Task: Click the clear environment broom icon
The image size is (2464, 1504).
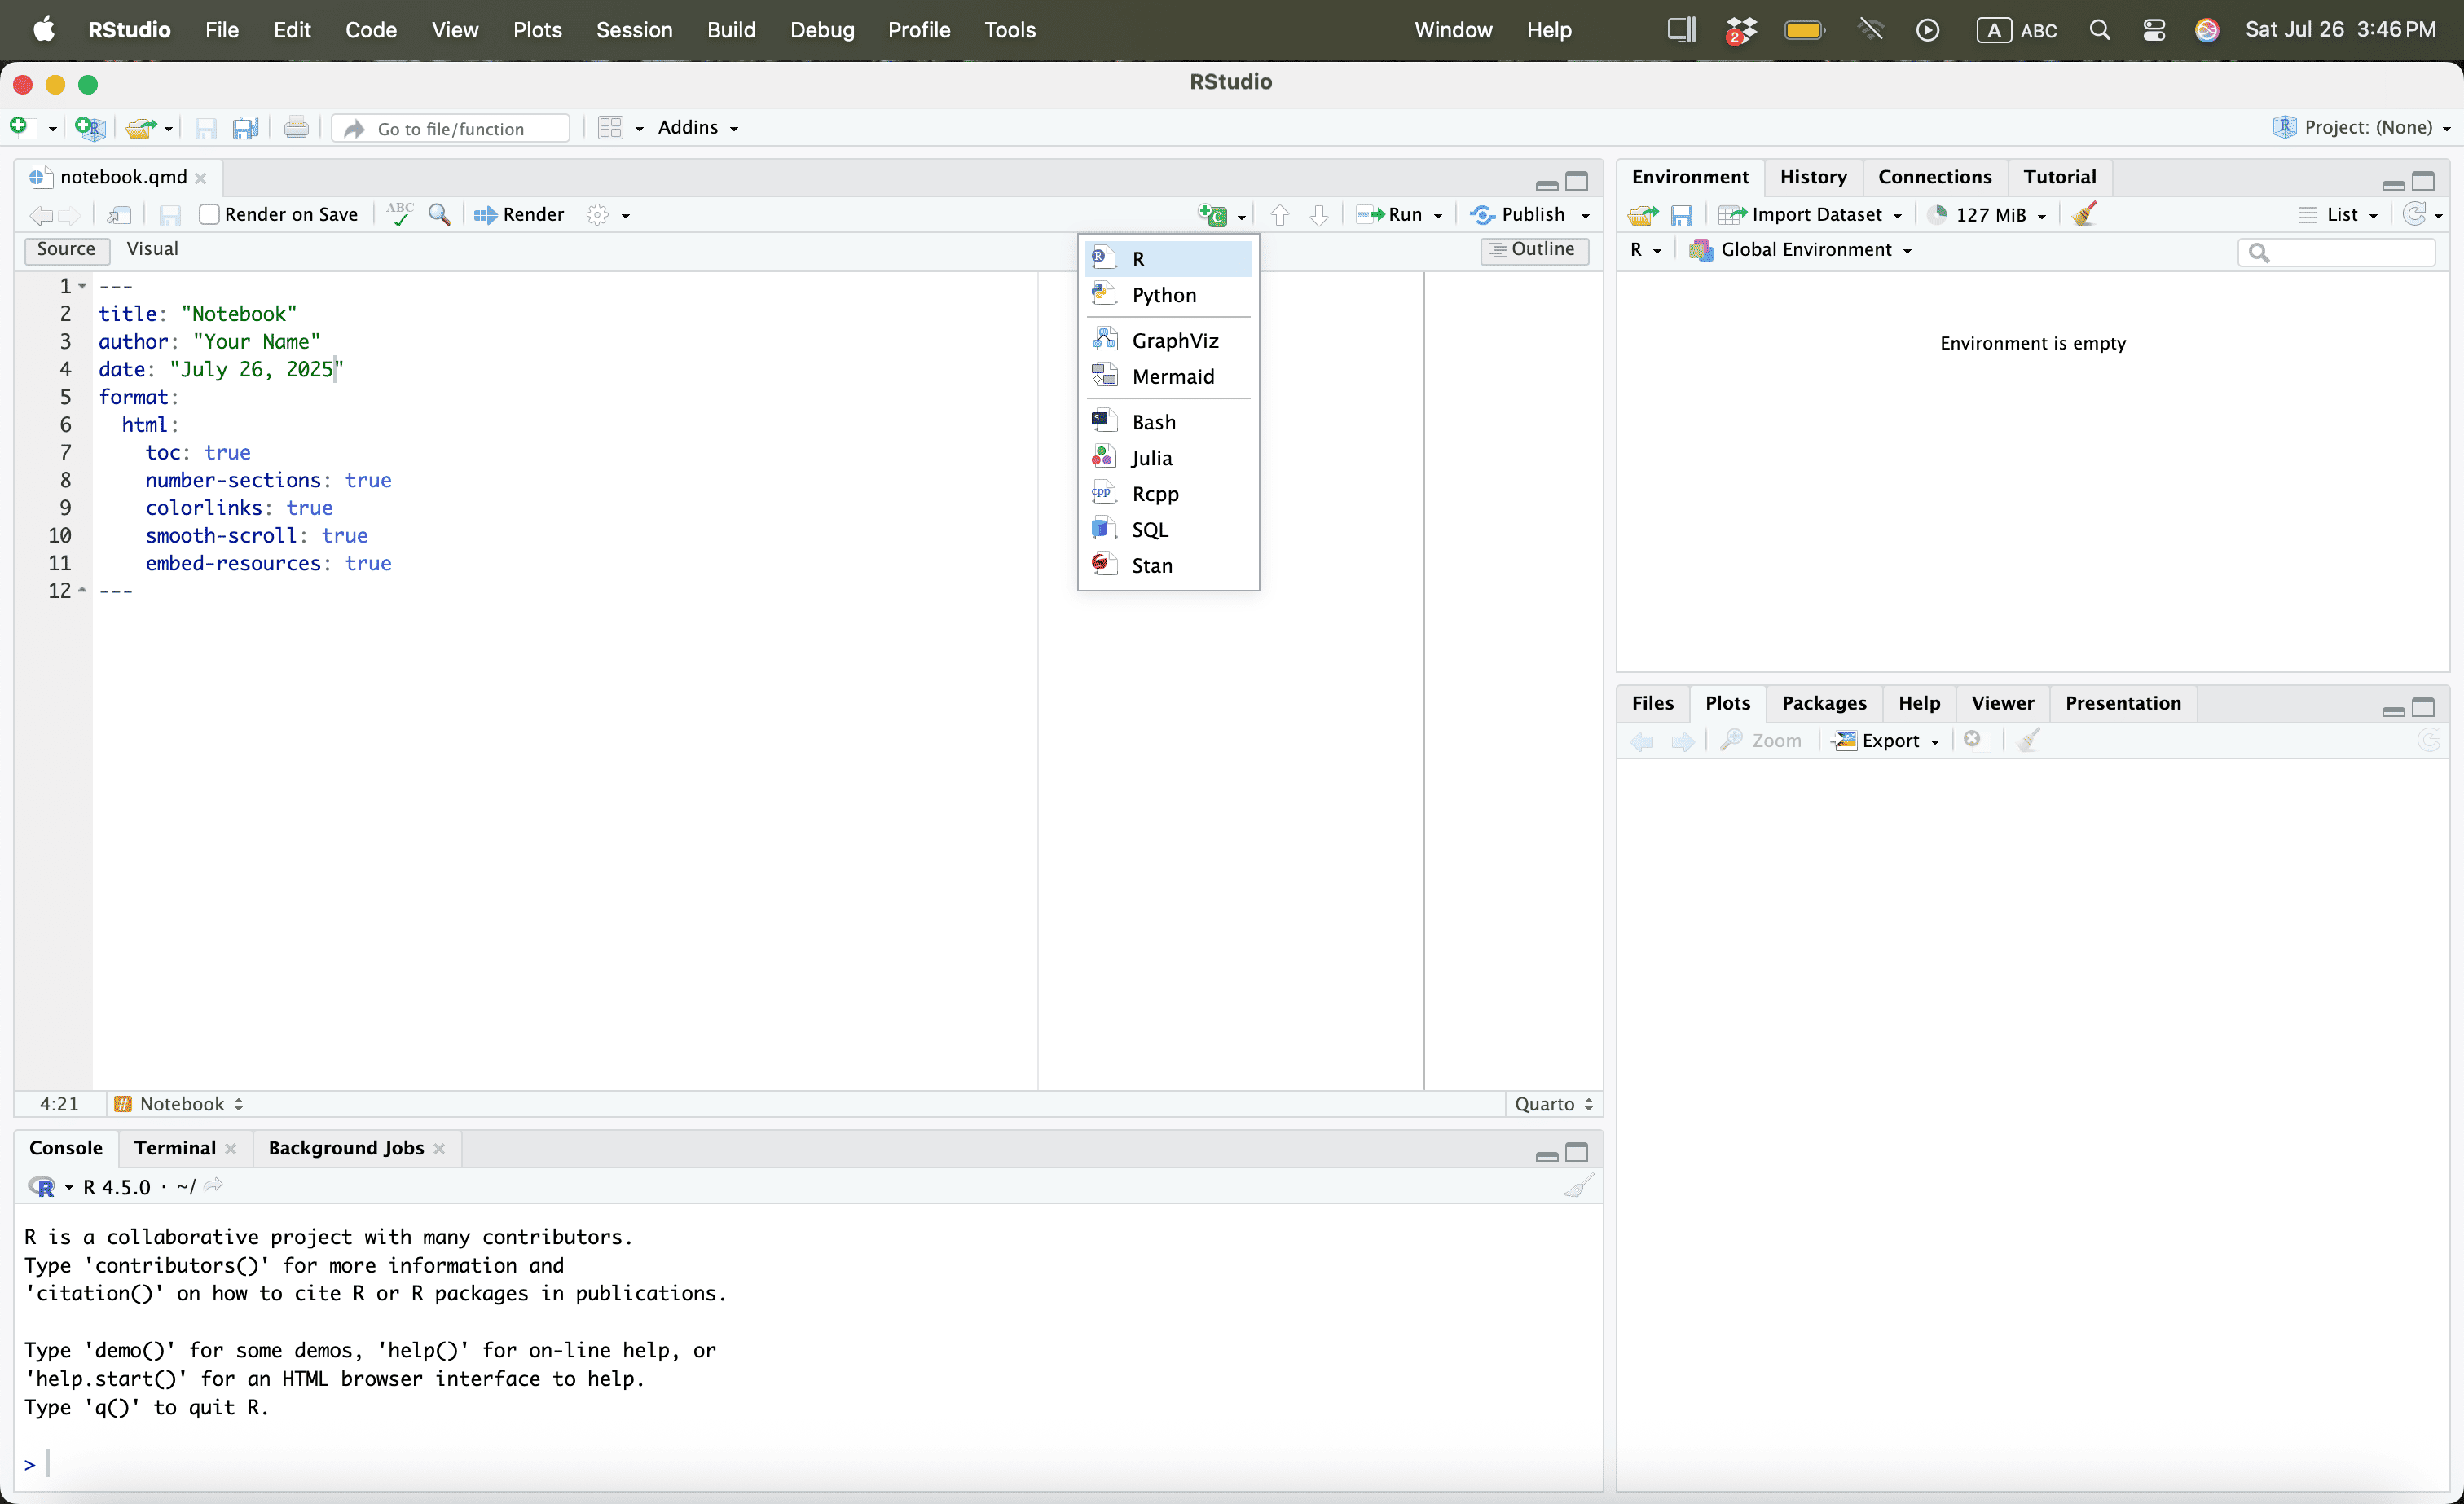Action: 2085,214
